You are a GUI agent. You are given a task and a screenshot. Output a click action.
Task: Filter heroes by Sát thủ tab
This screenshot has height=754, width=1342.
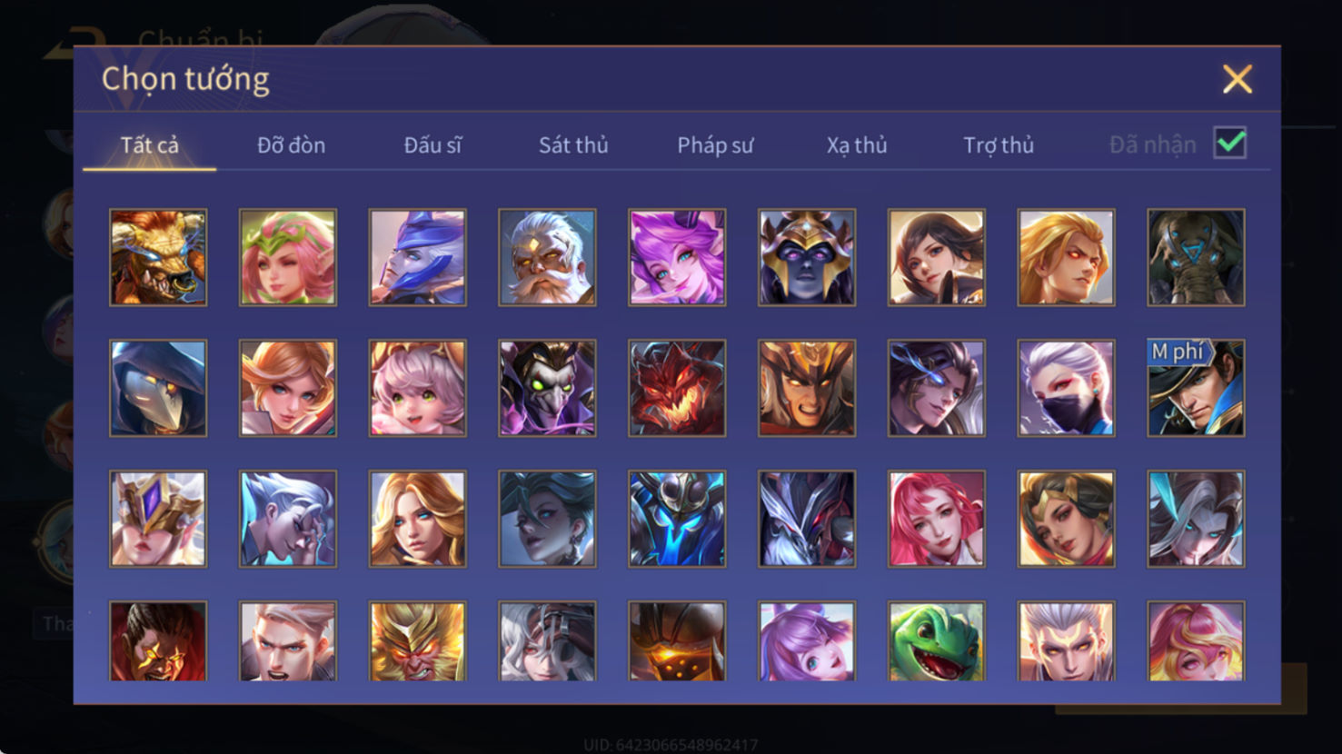(x=573, y=145)
